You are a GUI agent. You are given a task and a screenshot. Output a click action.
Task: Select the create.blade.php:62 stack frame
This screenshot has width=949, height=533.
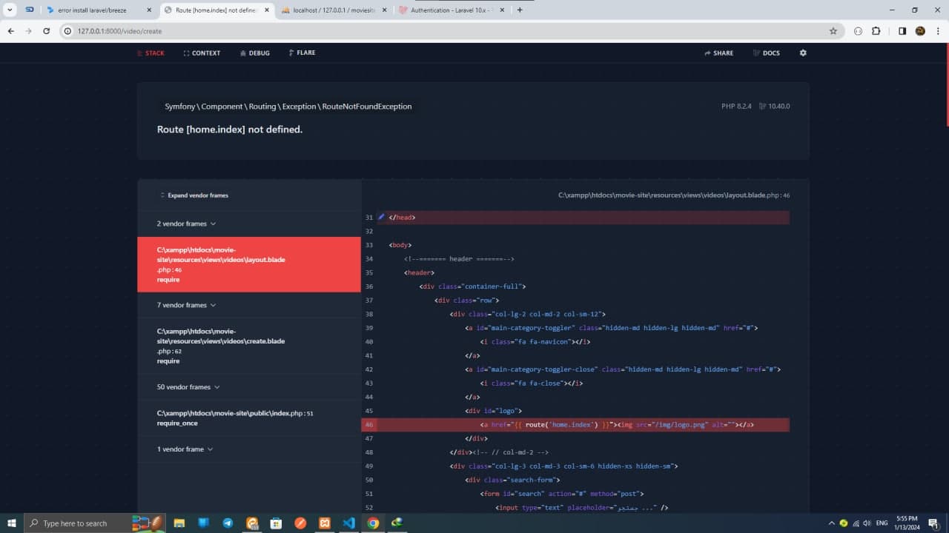[249, 346]
